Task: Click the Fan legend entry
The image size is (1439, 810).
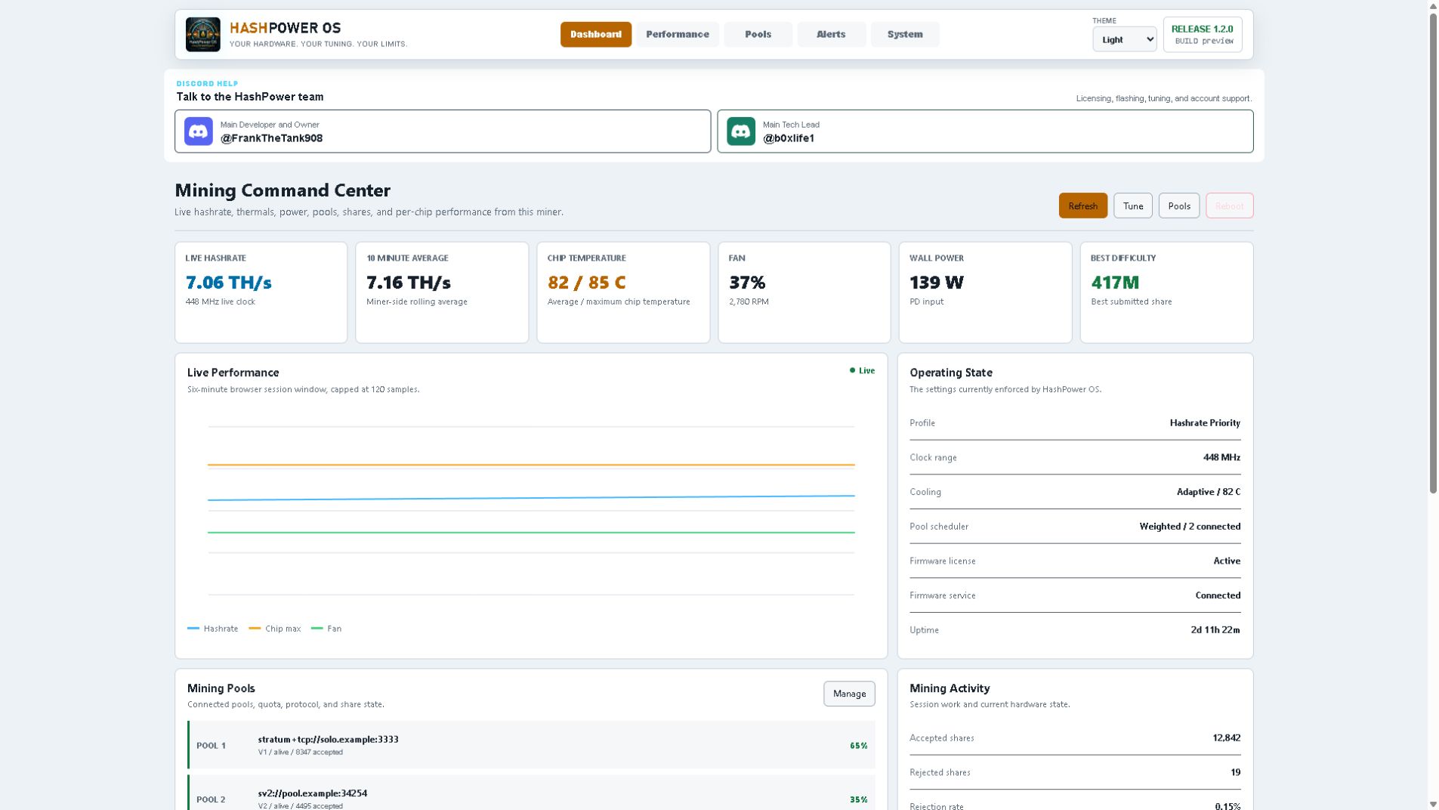Action: [326, 629]
